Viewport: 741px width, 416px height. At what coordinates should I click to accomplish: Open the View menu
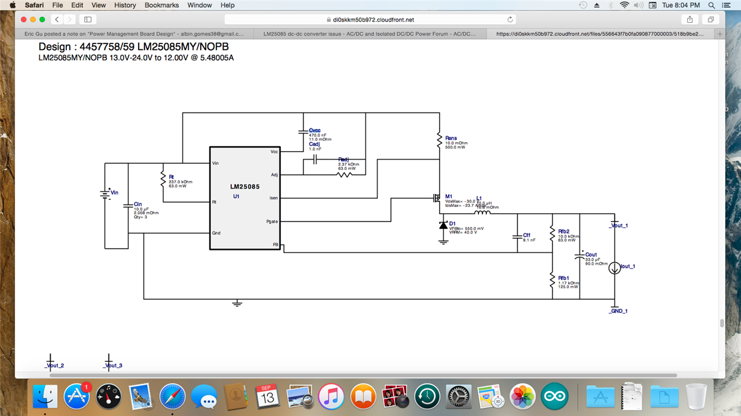(98, 5)
